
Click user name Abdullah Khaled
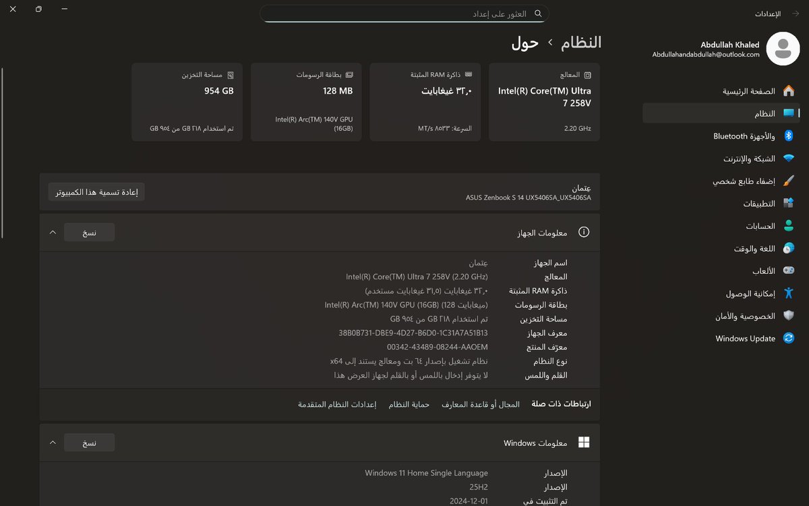[x=730, y=45]
